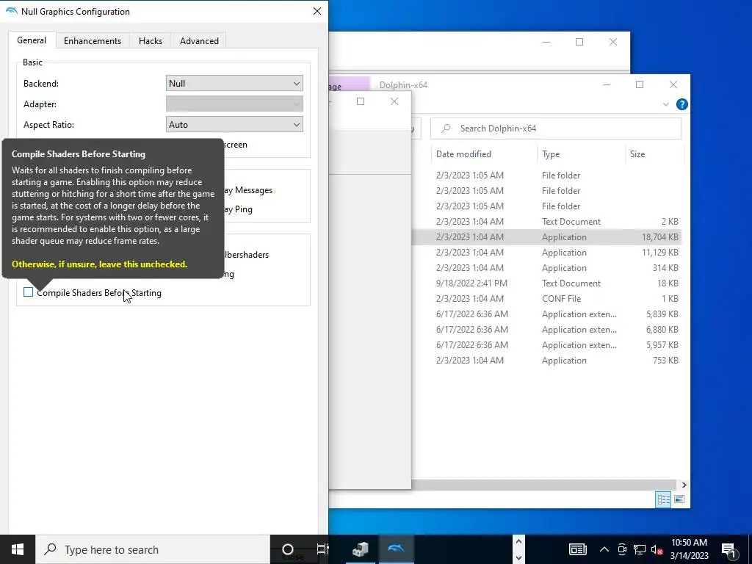
Task: Expand the Explorer ribbon chevron
Action: (x=665, y=104)
